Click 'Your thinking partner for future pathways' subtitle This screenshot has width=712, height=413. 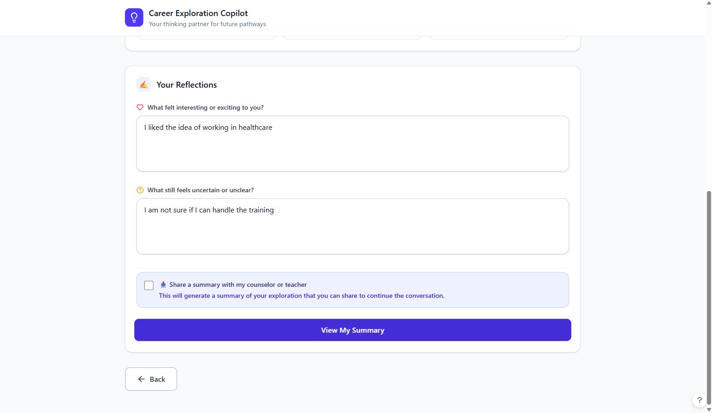click(x=207, y=24)
